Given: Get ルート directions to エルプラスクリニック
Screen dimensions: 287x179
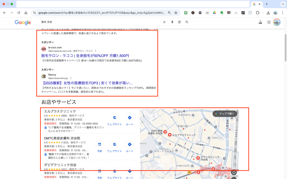Looking at the screenshot, I should coord(129,120).
